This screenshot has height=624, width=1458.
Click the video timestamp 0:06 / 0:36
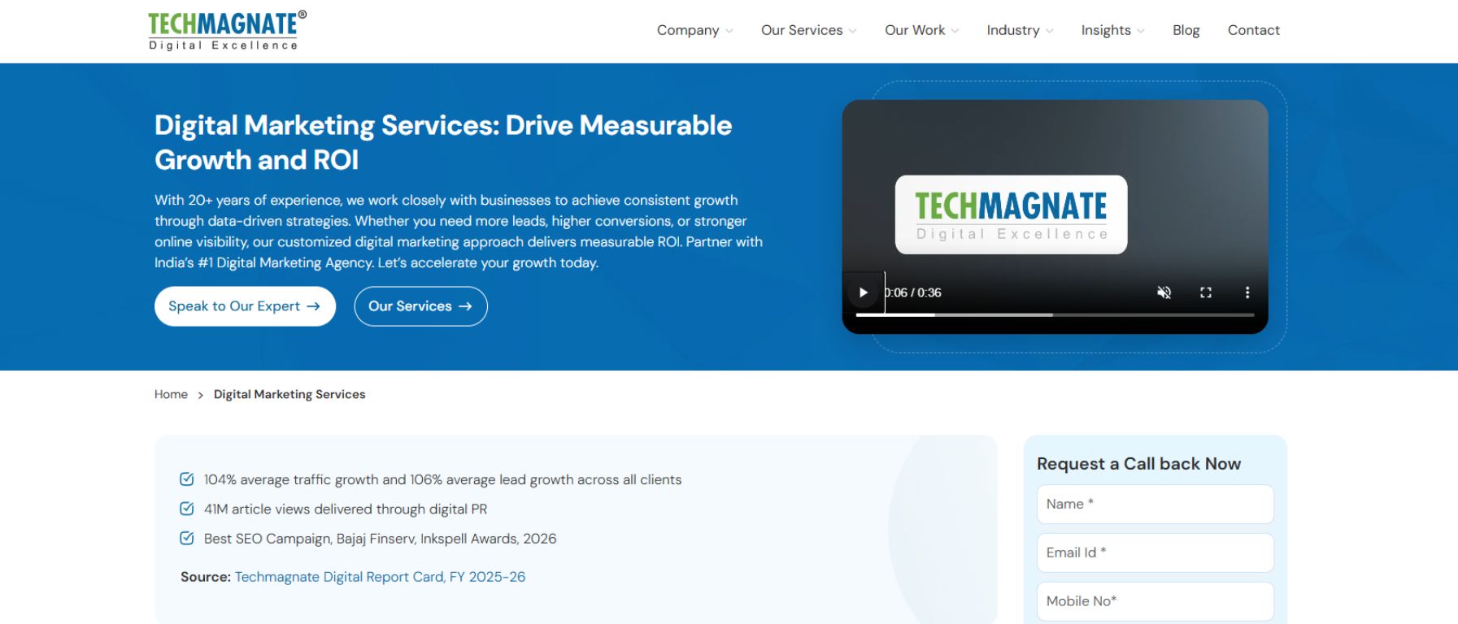[913, 292]
